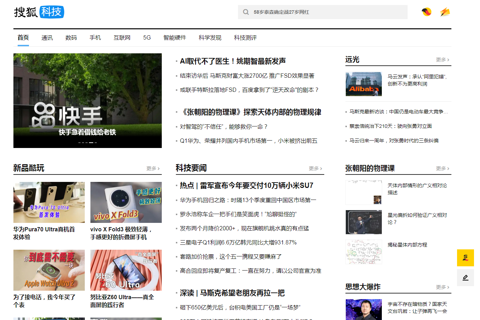Open the Sohu fox icon in header
The image size is (480, 320).
point(427,12)
